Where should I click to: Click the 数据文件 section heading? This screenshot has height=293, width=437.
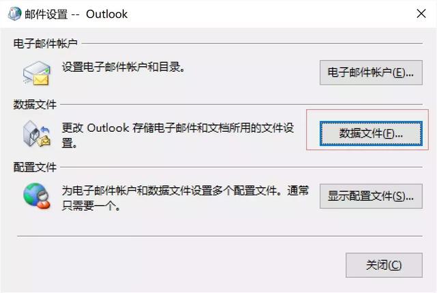(35, 104)
